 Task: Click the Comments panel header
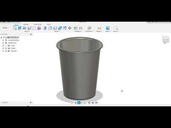[5, 102]
